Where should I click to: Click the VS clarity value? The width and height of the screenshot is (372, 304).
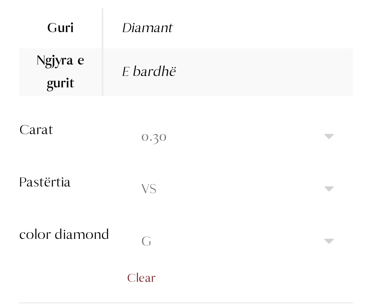pyautogui.click(x=149, y=188)
